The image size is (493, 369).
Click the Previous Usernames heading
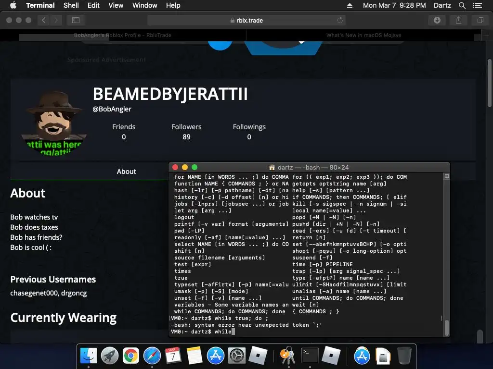53,279
